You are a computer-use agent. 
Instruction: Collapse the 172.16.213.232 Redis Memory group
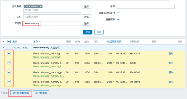[x=3, y=47]
